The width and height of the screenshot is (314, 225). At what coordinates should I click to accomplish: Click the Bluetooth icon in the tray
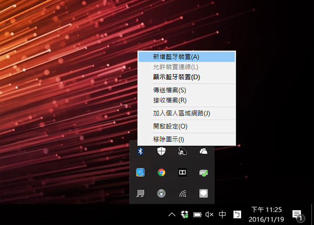click(x=140, y=151)
